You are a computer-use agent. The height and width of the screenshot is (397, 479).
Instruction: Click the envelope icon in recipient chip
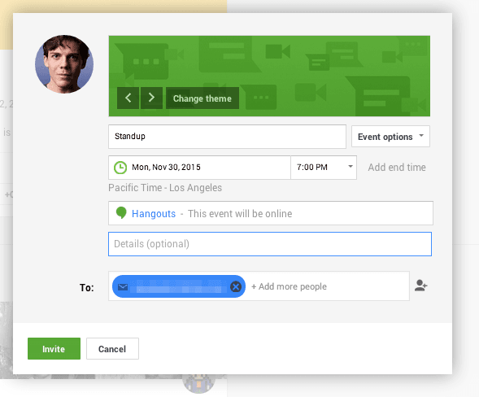point(123,287)
